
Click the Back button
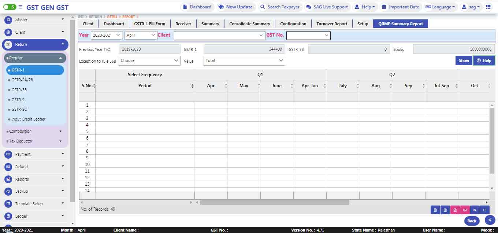tap(472, 221)
